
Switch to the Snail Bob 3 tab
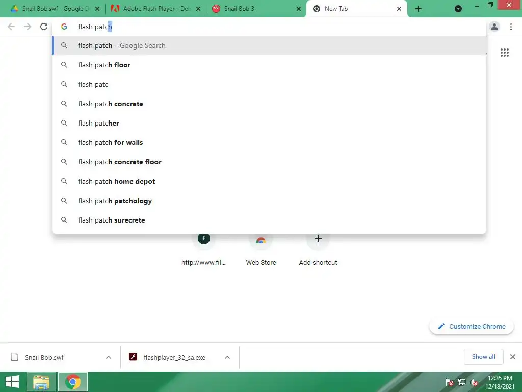click(x=256, y=9)
